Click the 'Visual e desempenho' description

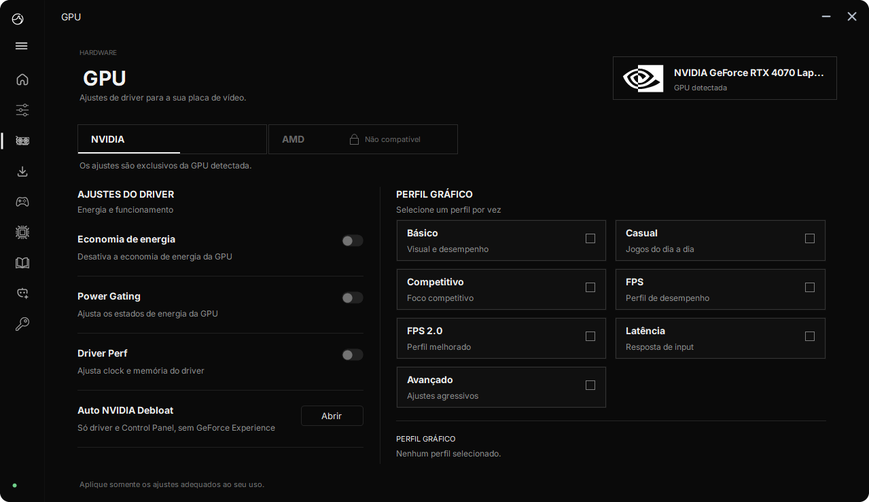pyautogui.click(x=448, y=249)
